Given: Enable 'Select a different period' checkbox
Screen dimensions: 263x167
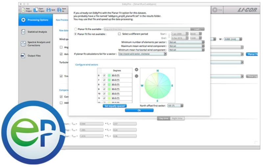Looking at the screenshot, I should (x=119, y=34).
